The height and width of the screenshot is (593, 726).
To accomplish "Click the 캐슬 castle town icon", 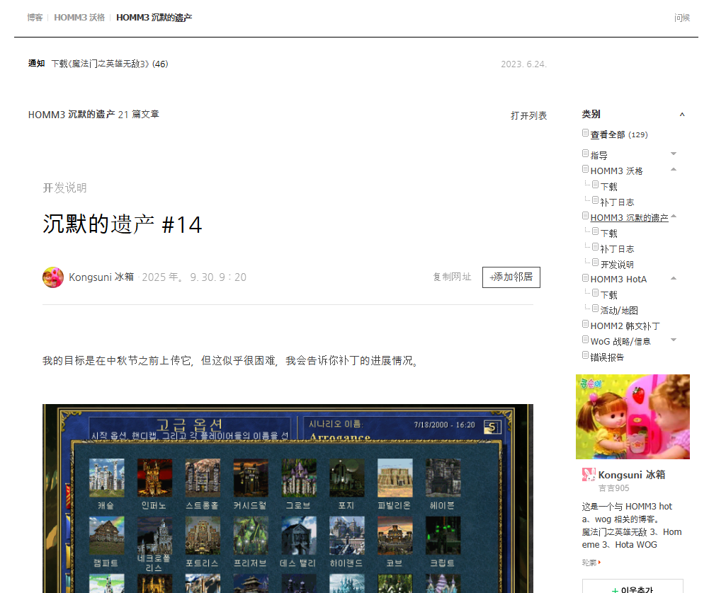I will tap(106, 478).
